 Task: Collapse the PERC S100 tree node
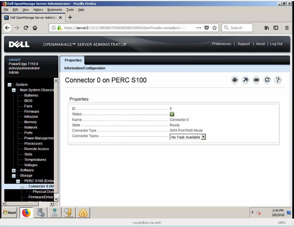tap(18, 181)
